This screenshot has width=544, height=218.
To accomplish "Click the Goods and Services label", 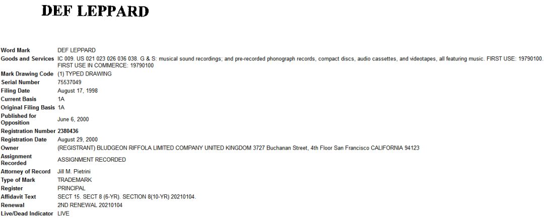I will pos(27,58).
